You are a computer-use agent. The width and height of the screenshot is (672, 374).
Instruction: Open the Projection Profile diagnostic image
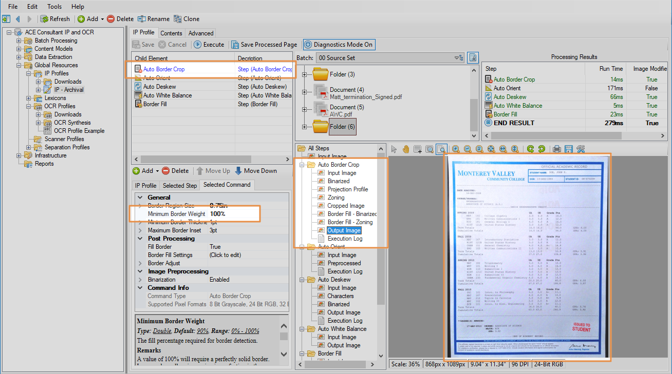[348, 189]
